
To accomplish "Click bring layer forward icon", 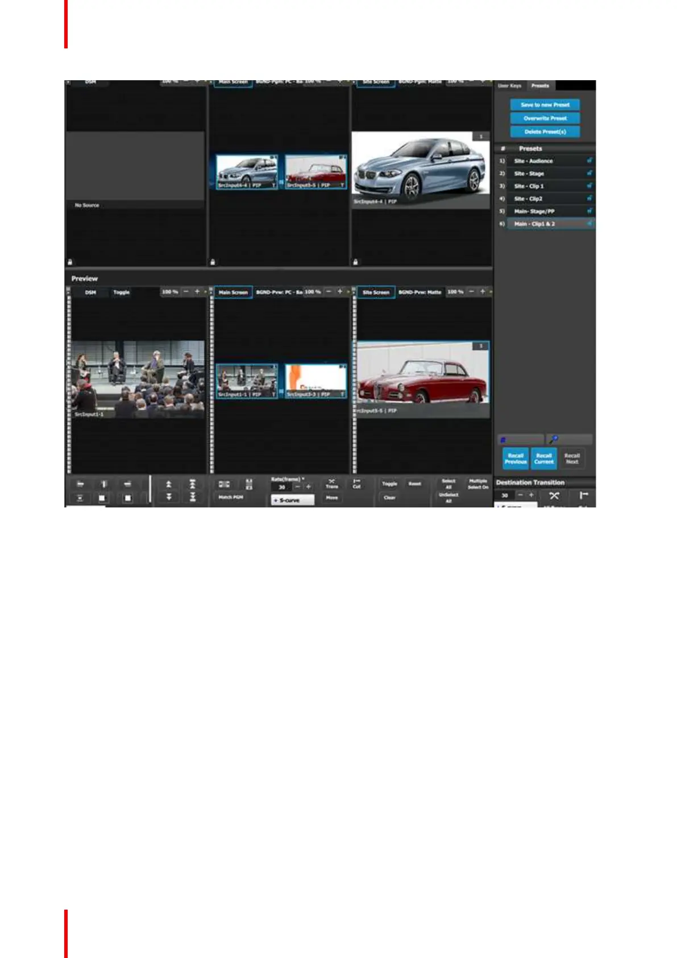I will (x=168, y=485).
